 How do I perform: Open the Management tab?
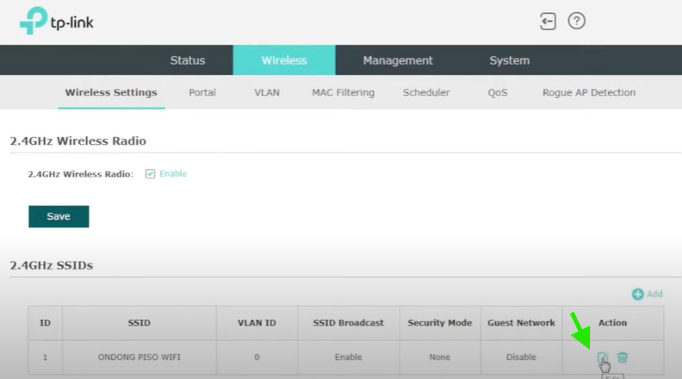click(x=398, y=60)
